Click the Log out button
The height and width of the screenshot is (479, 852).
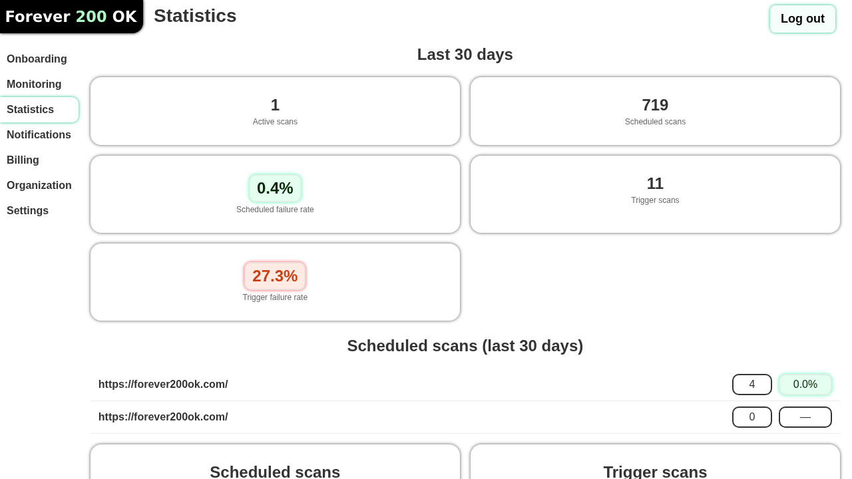click(802, 19)
